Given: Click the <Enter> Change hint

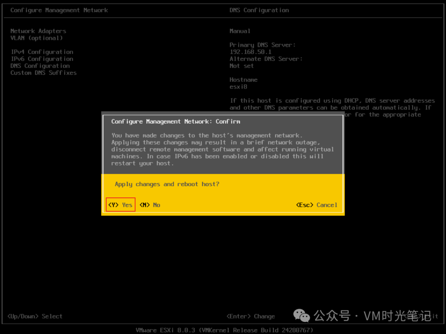Looking at the screenshot, I should 251,316.
